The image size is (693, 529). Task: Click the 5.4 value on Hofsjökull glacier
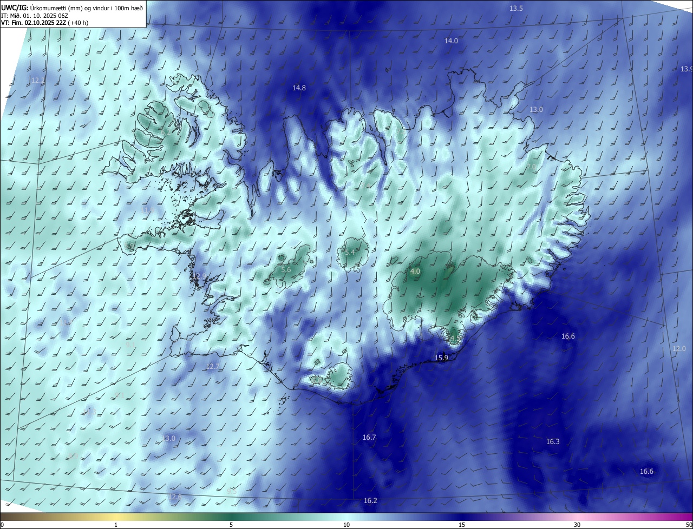(350, 252)
